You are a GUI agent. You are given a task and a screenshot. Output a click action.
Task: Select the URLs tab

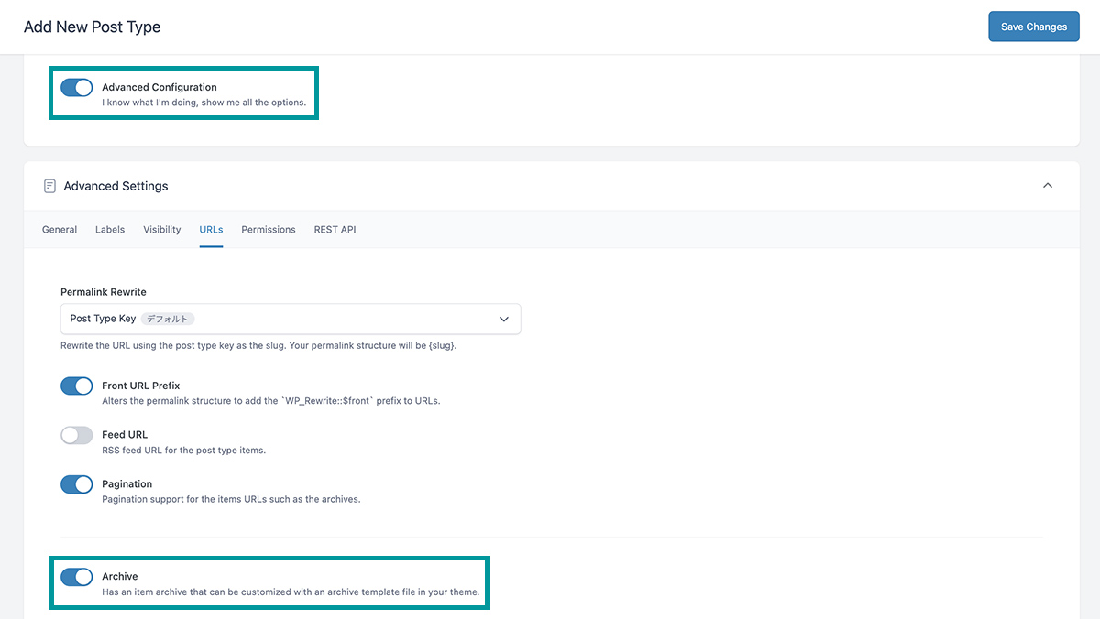click(211, 230)
